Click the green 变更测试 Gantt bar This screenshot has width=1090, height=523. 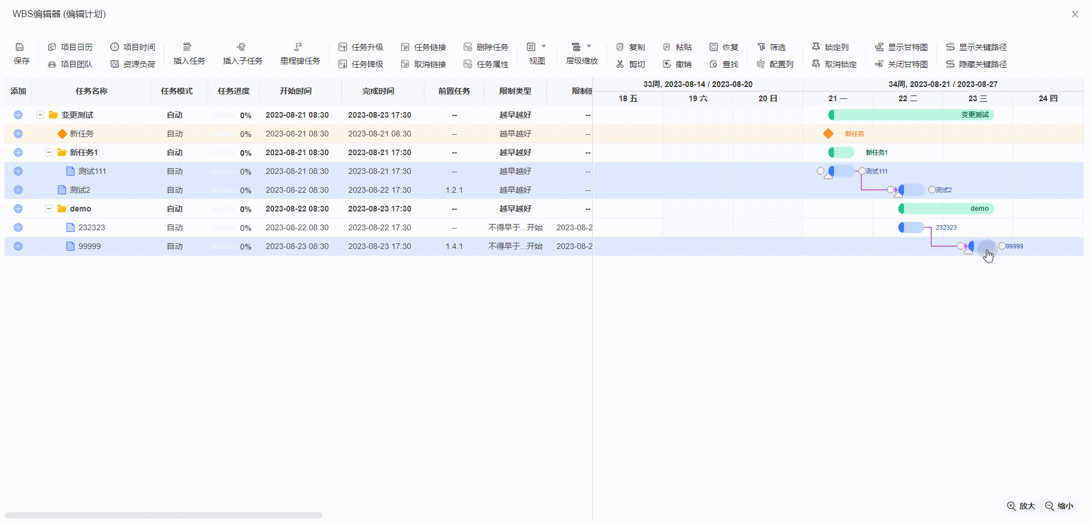[910, 115]
